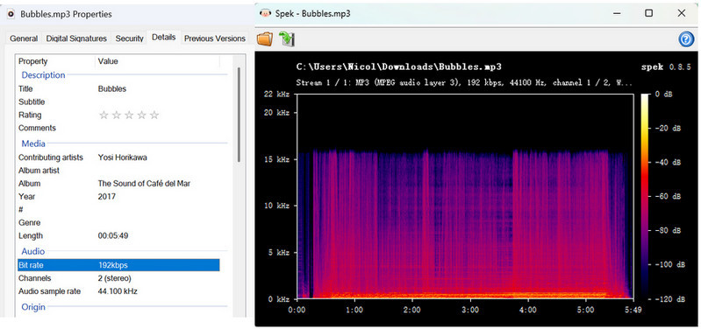The height and width of the screenshot is (329, 701).
Task: Minimize the Spek window
Action: click(617, 13)
